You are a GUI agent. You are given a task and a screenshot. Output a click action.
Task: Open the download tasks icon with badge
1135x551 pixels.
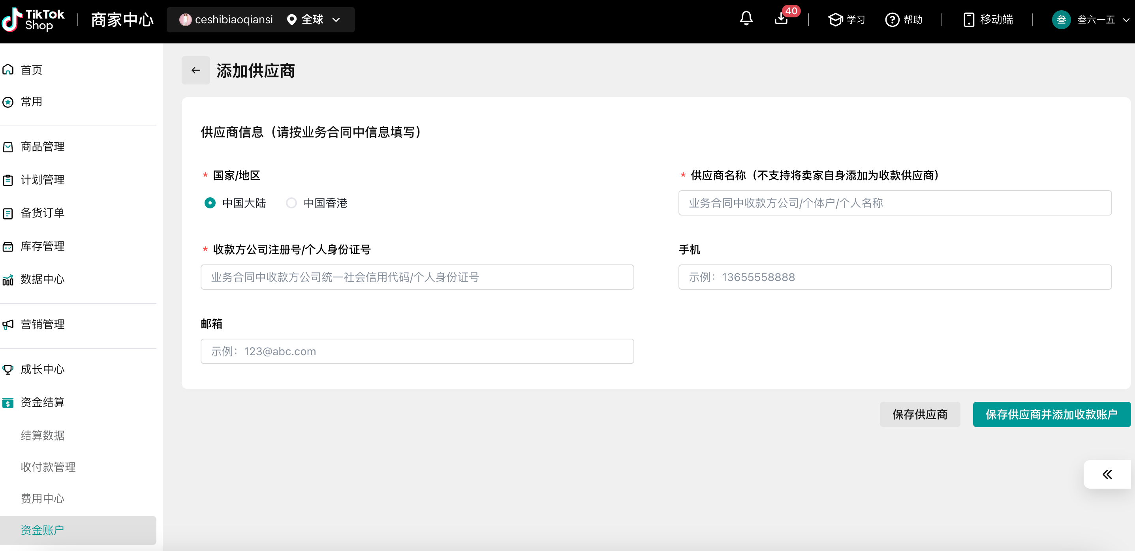pyautogui.click(x=781, y=19)
